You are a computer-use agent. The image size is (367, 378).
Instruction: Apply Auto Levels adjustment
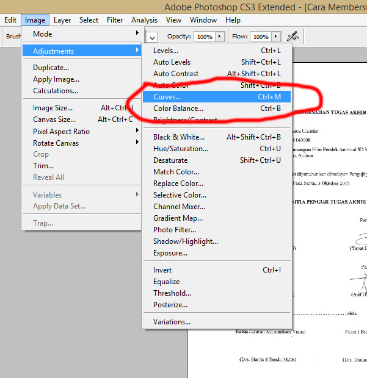coord(217,62)
